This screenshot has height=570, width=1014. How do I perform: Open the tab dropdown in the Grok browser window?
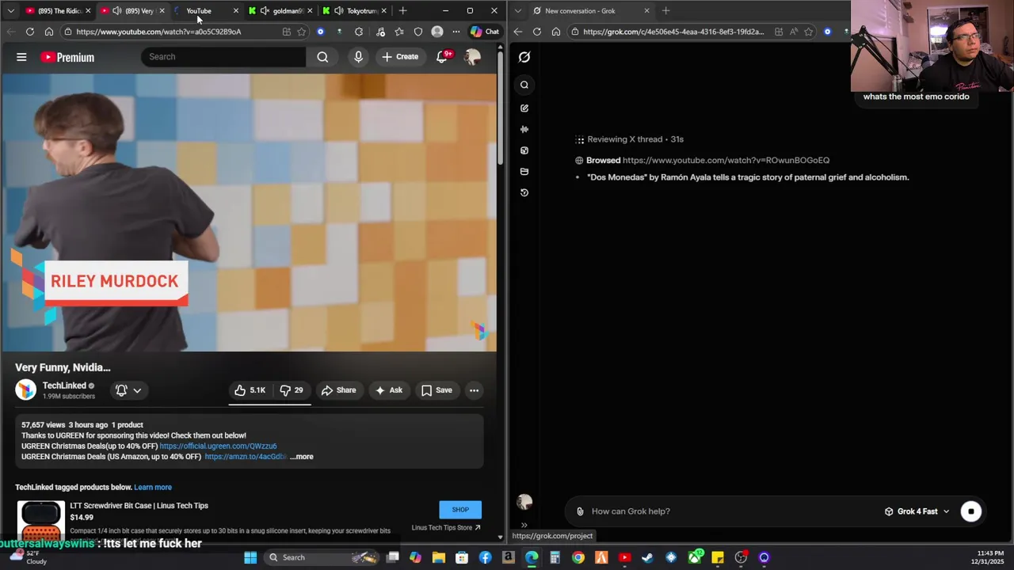[x=517, y=11]
